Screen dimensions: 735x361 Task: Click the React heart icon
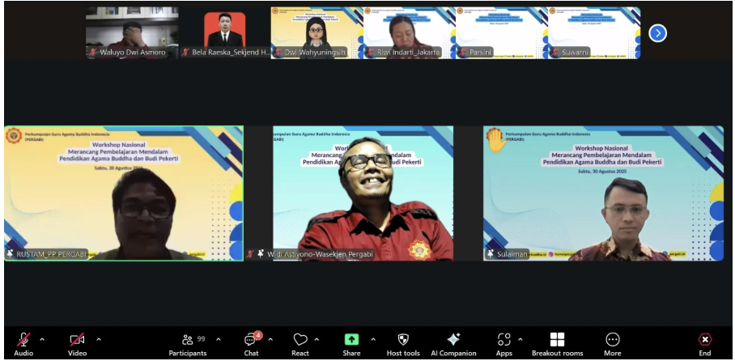point(300,341)
